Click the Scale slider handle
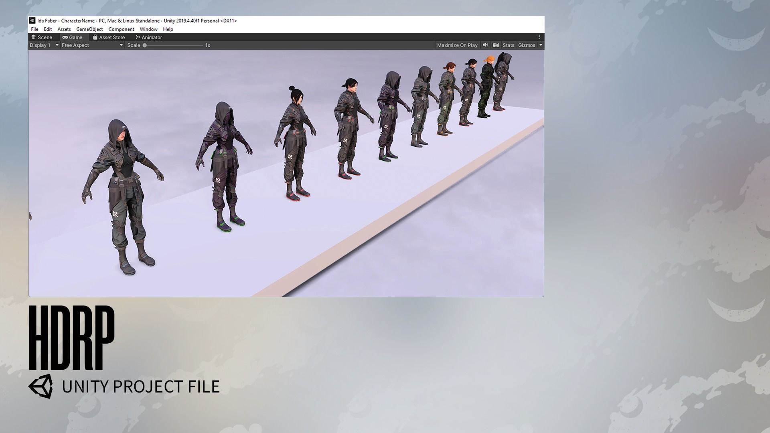The width and height of the screenshot is (770, 433). pos(145,45)
